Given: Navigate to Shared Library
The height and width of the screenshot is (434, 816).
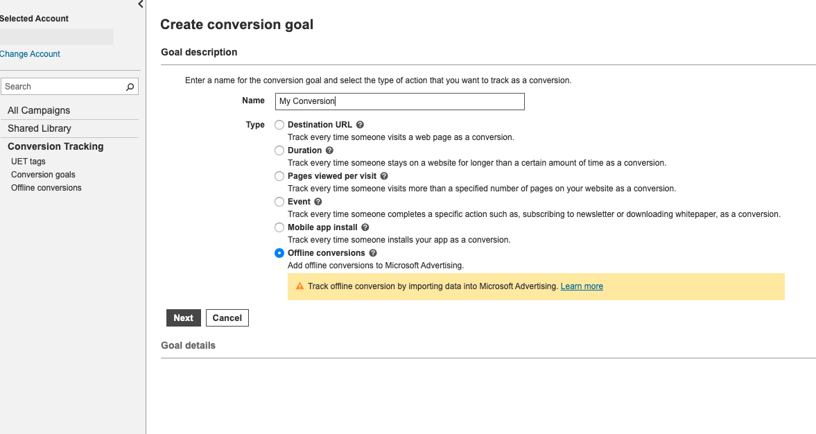Looking at the screenshot, I should [39, 128].
